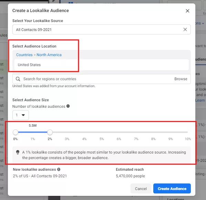The width and height of the screenshot is (206, 200).
Task: Focus the Search for regions or countries field
Action: coord(97,79)
